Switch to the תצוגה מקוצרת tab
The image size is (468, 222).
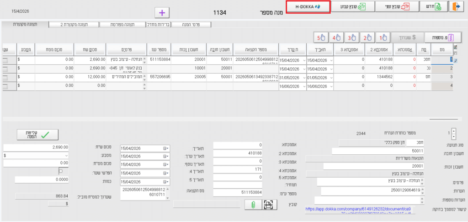pos(25,24)
